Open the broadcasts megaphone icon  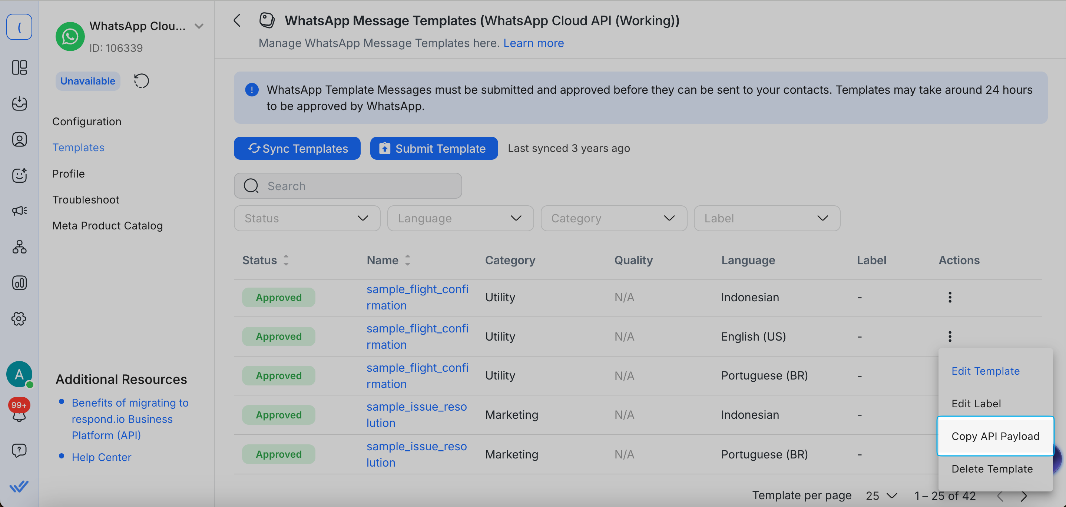point(19,211)
